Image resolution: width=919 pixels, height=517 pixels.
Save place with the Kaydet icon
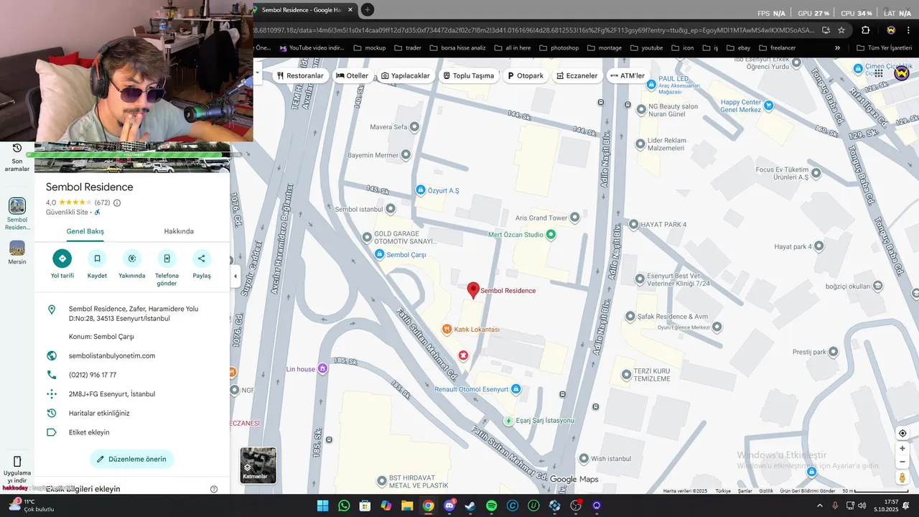coord(97,258)
